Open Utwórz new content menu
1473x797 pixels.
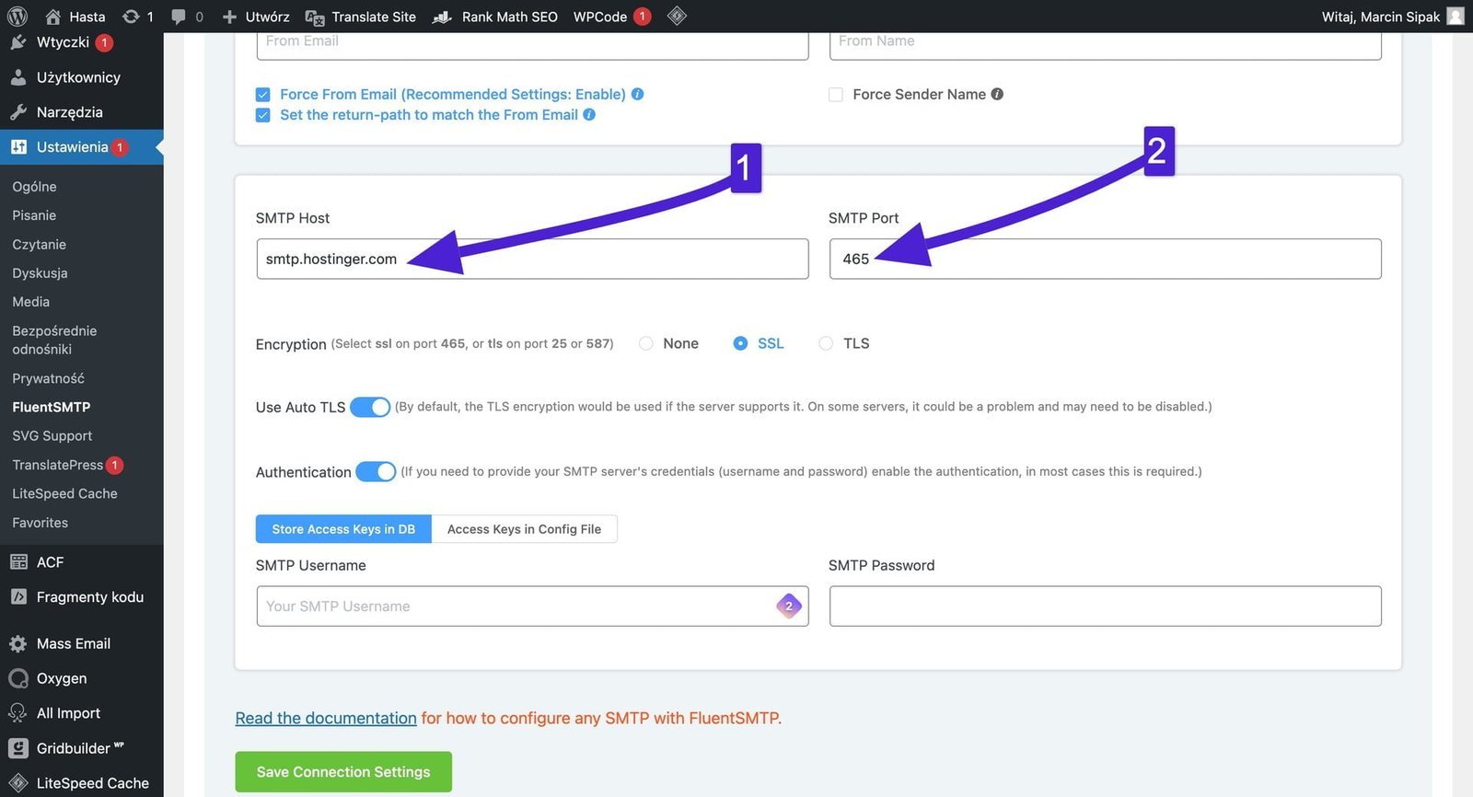pyautogui.click(x=257, y=16)
